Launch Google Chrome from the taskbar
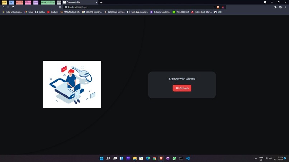The width and height of the screenshot is (289, 162). 155,158
